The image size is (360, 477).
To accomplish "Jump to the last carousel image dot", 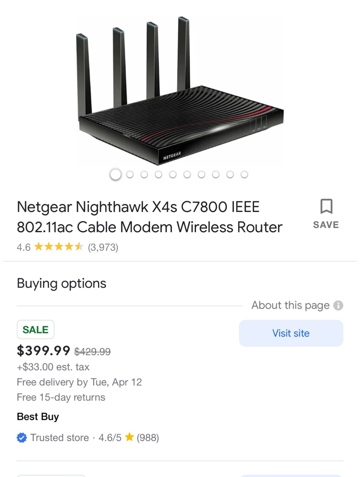I will [x=244, y=174].
